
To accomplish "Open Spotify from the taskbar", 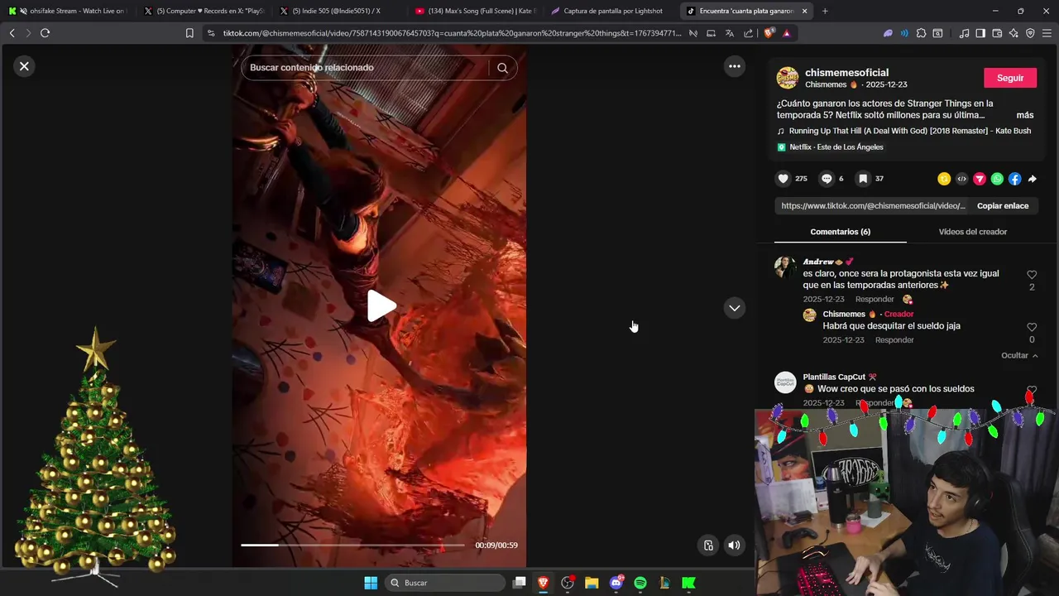I will (x=640, y=583).
